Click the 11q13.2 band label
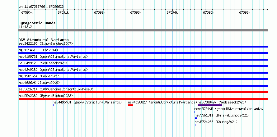Screen dimensions: 277x137 pos(25,27)
